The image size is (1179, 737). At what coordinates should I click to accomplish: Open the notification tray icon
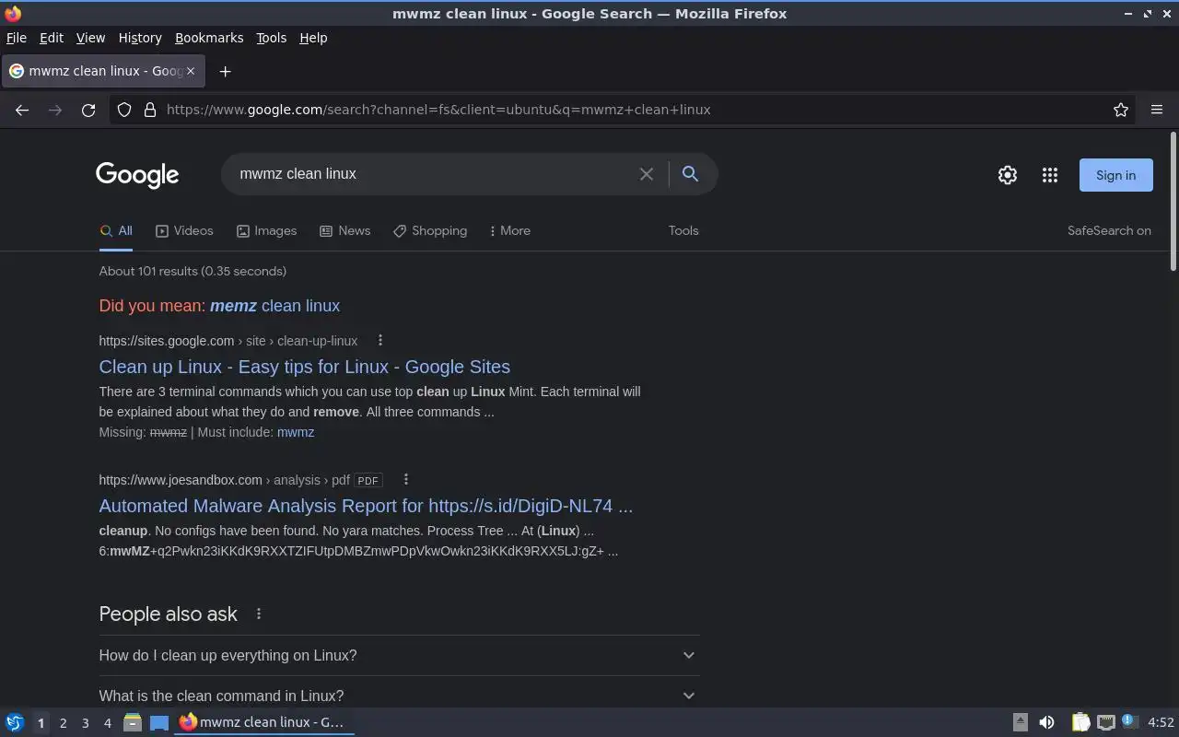[1130, 722]
